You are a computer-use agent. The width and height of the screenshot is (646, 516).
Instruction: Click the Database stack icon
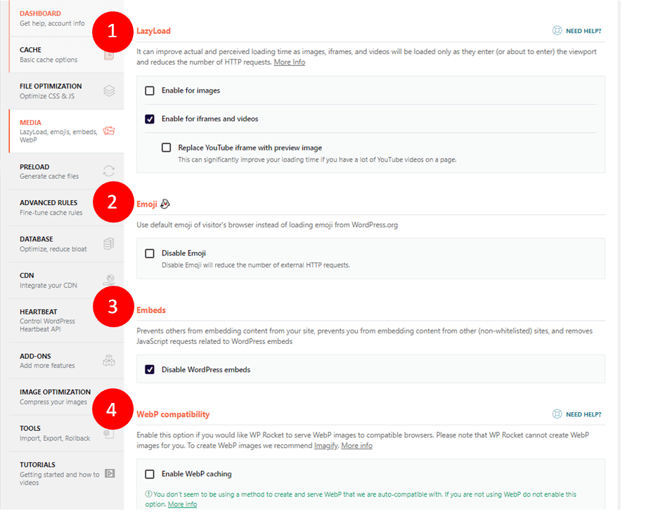click(x=109, y=244)
